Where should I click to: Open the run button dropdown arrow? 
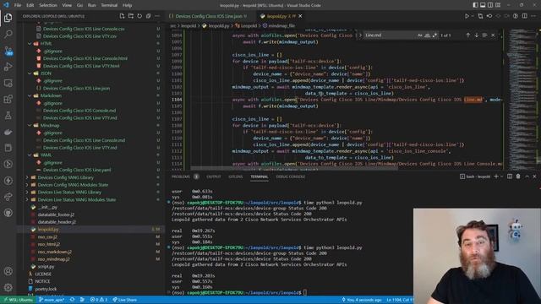(473, 16)
